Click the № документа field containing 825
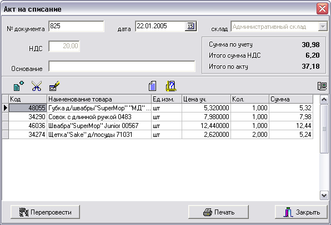Viewport: 331px width, 225px height. click(x=76, y=26)
